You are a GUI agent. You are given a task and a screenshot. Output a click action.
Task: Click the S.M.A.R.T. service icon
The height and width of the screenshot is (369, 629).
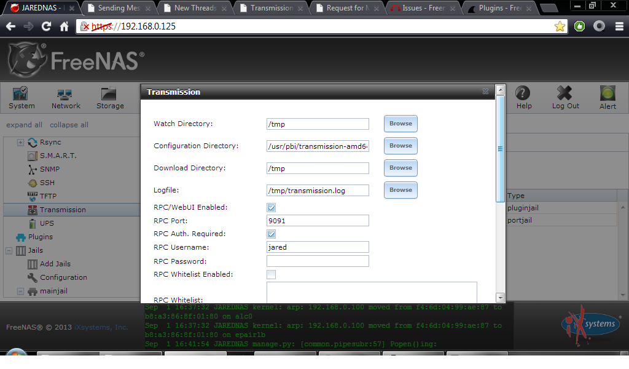pyautogui.click(x=33, y=156)
